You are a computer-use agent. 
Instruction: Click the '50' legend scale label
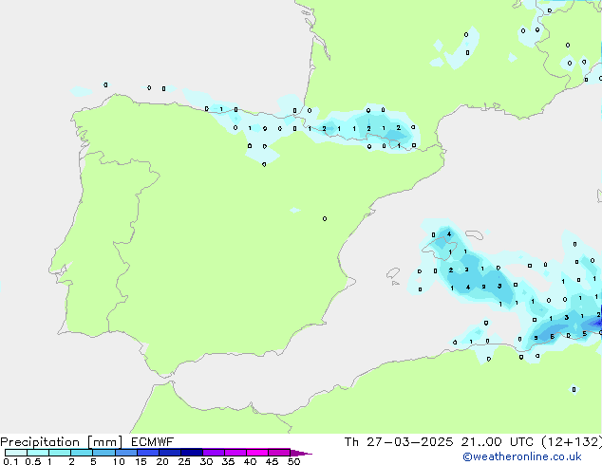[293, 461]
